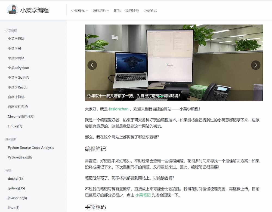The image size is (272, 212).
Task: Open 小菜学Go语言 from the sidebar
Action: [18, 78]
